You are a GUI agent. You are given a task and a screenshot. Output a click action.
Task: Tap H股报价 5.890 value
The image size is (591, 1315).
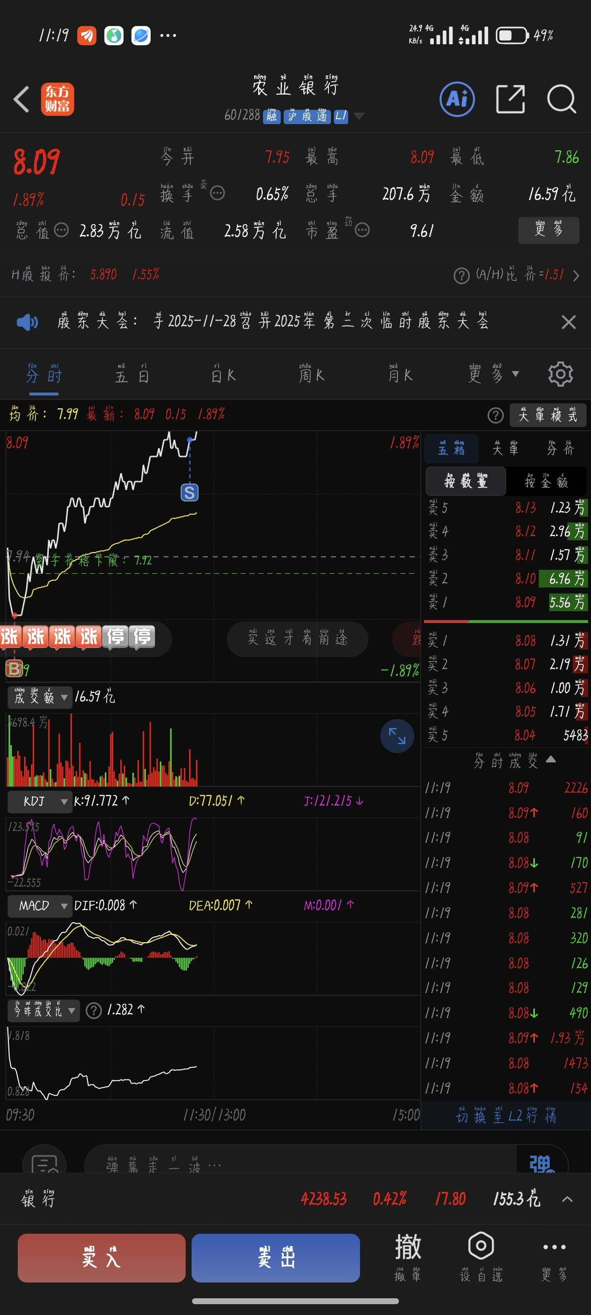[x=103, y=275]
